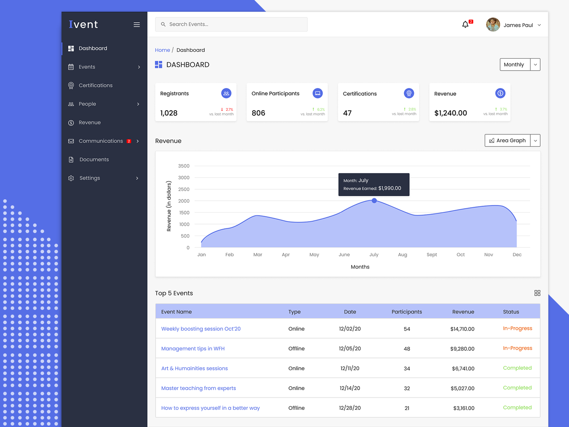Image resolution: width=569 pixels, height=427 pixels.
Task: Navigate to Home via the breadcrumb
Action: click(x=163, y=50)
